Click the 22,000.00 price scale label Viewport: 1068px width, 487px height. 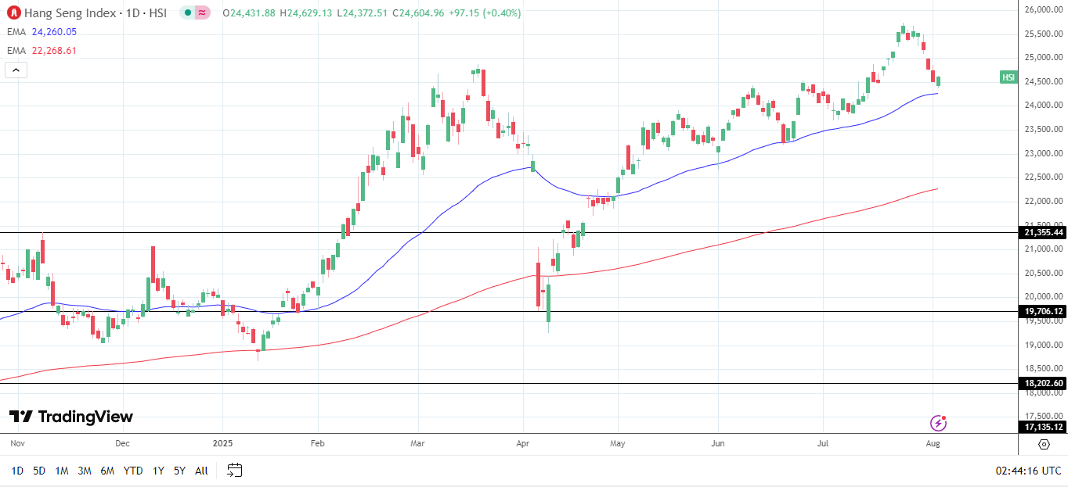click(x=1043, y=201)
